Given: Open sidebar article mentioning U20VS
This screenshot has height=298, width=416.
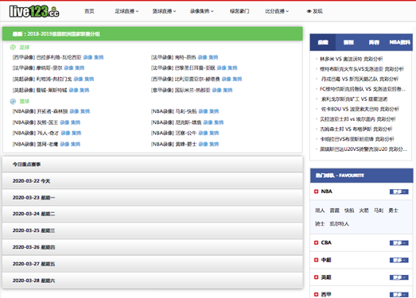Looking at the screenshot, I should (364, 149).
